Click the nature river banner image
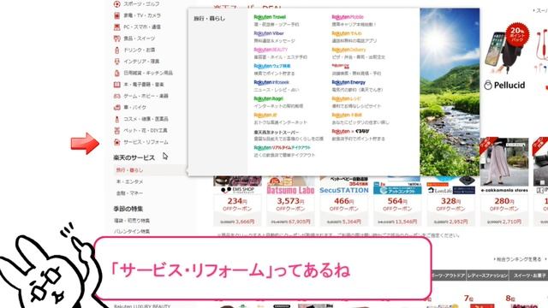The width and height of the screenshot is (548, 308). coord(450,92)
